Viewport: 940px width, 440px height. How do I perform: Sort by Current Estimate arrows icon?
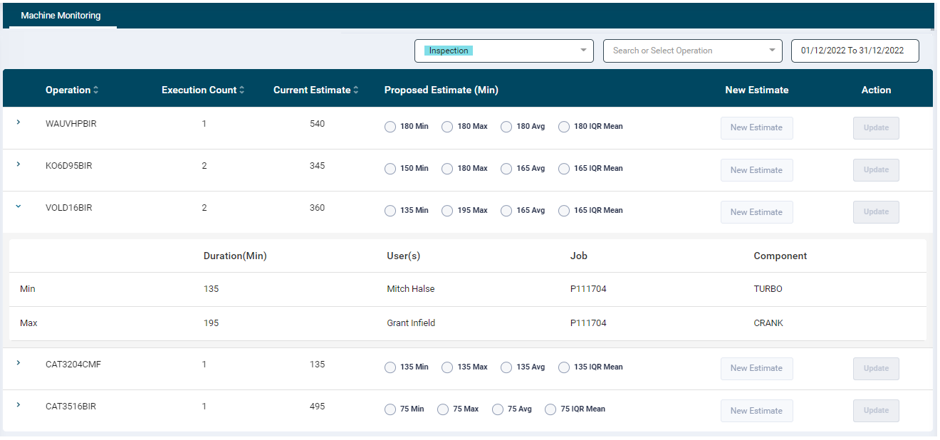[355, 90]
